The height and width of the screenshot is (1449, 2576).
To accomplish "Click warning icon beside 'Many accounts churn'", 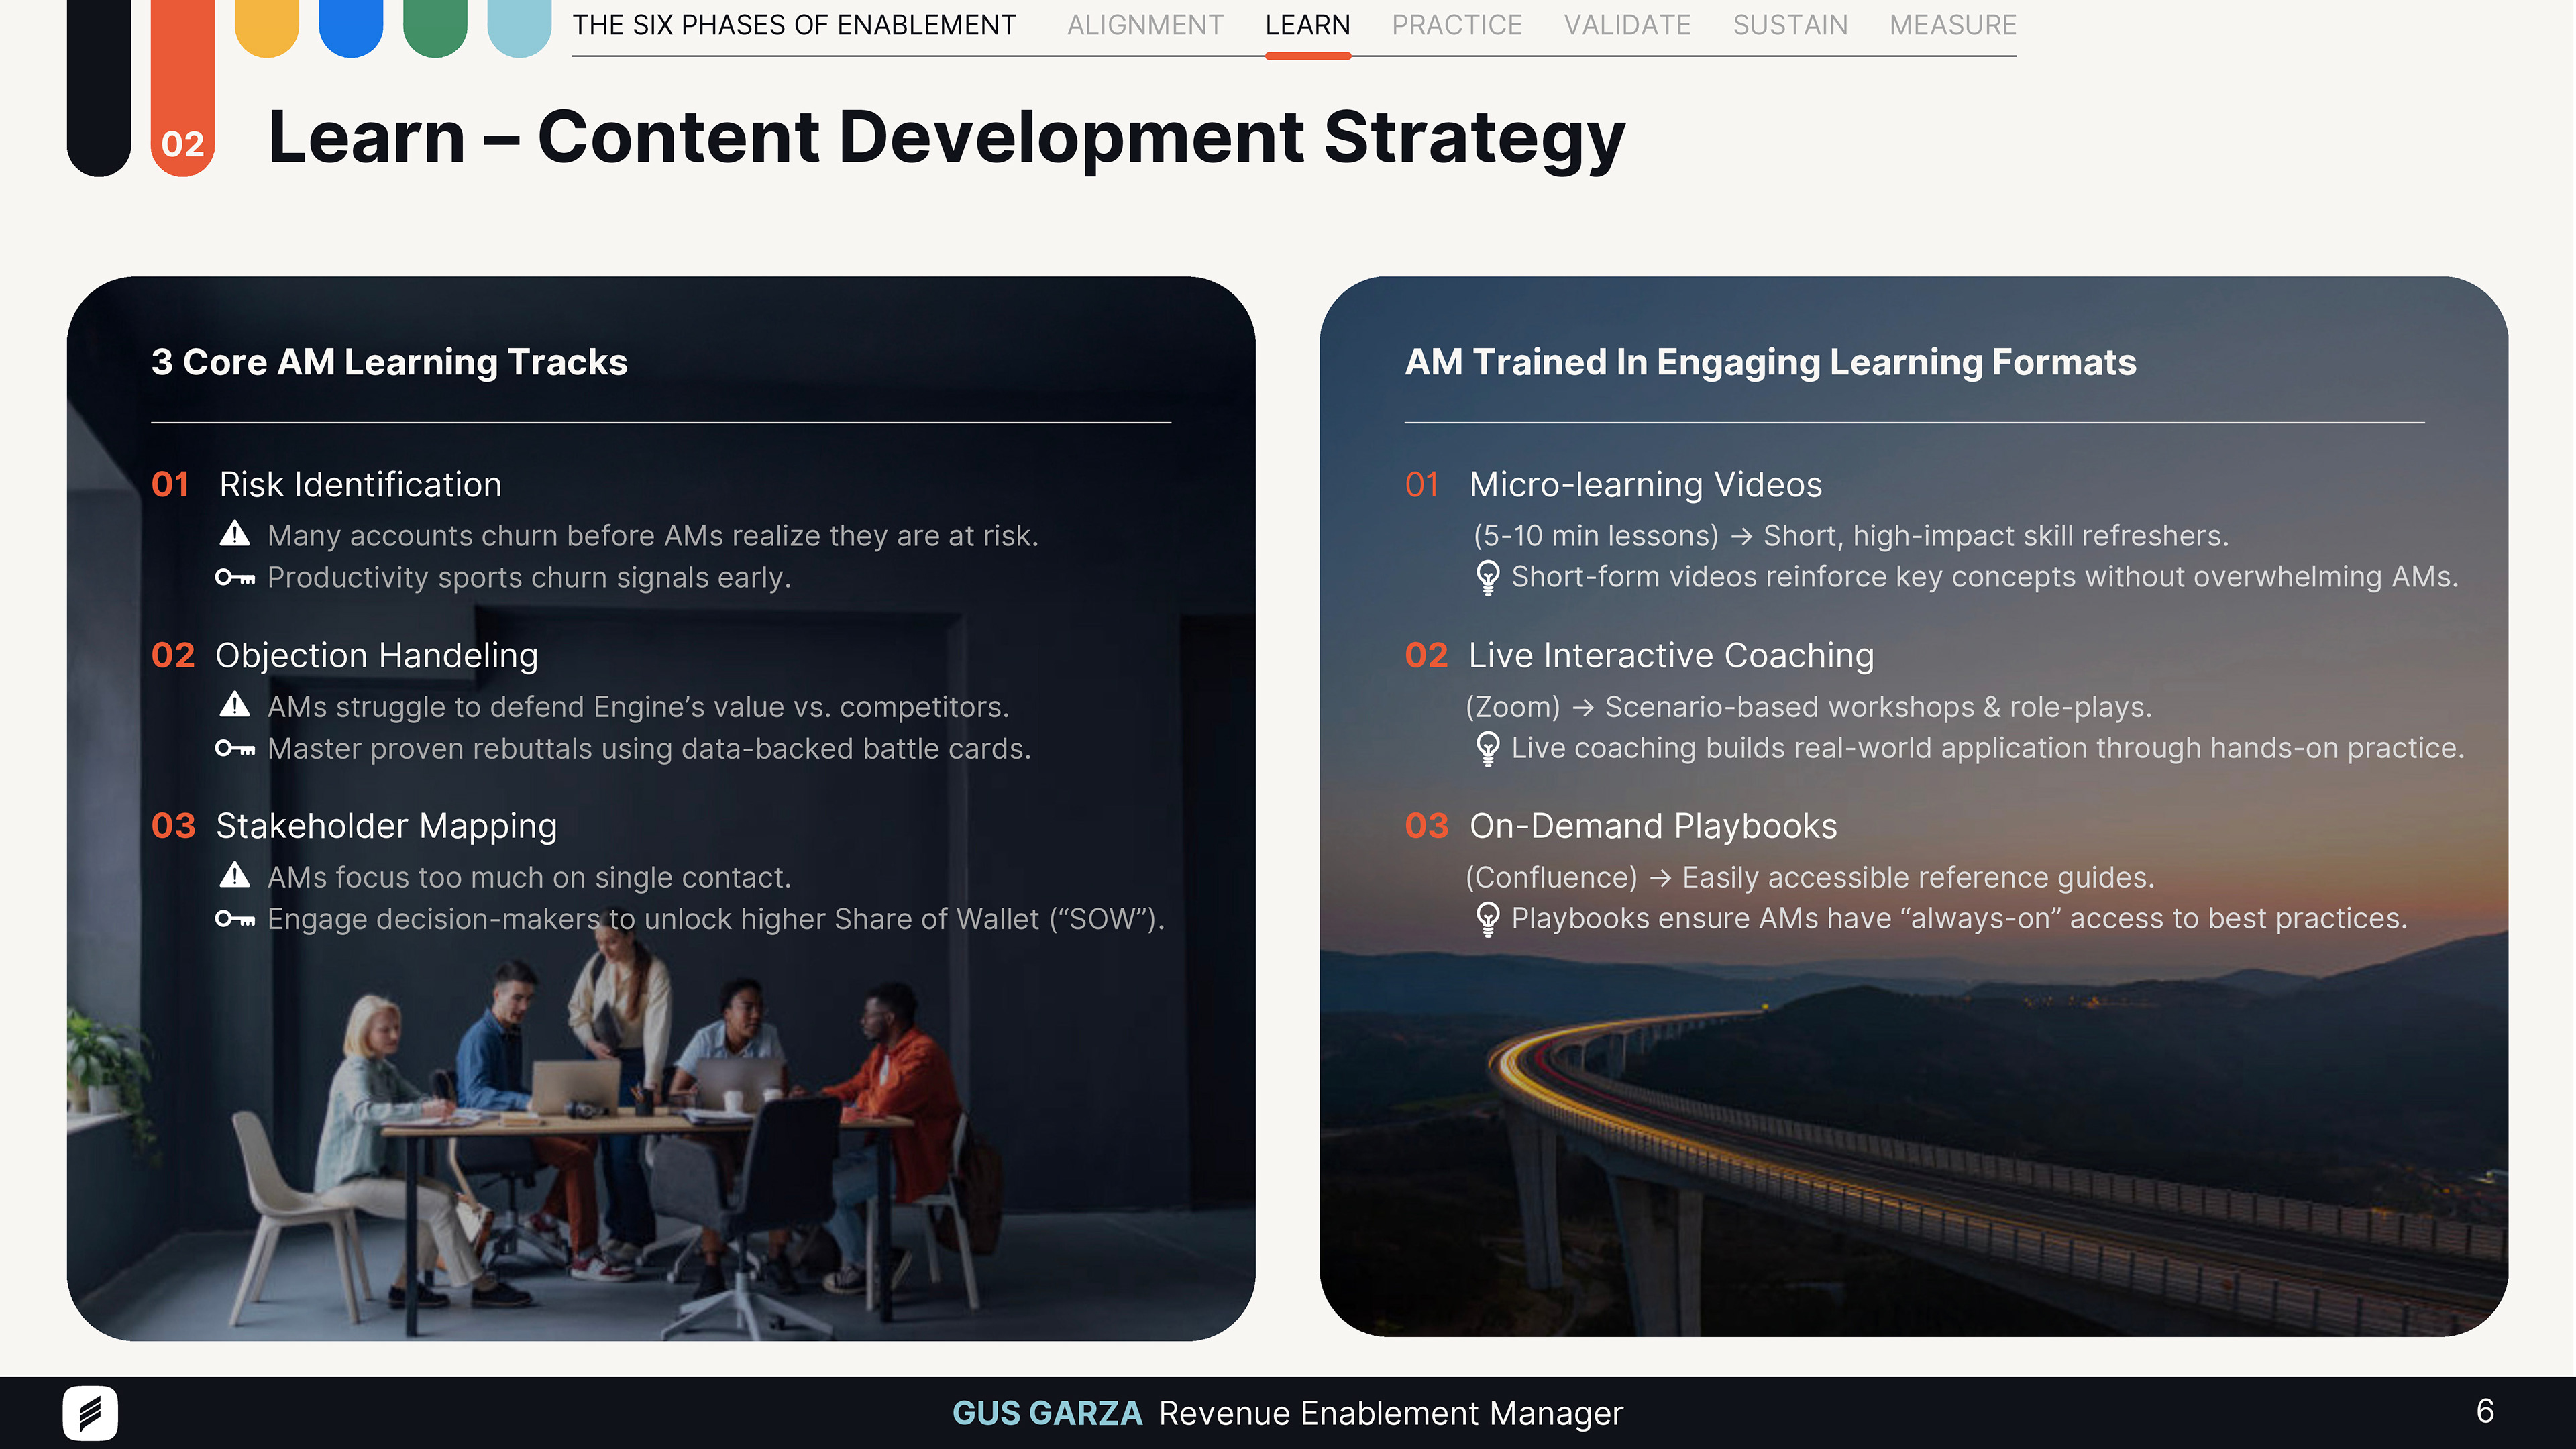I will pos(234,533).
